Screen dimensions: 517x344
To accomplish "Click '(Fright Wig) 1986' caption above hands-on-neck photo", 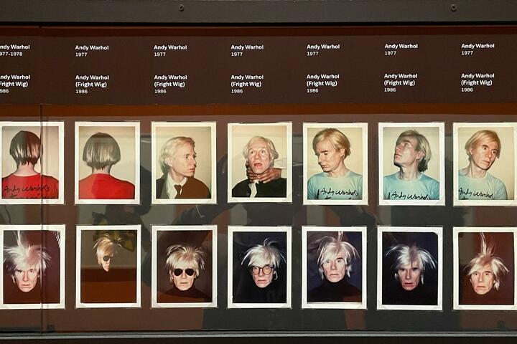I will click(x=246, y=87).
